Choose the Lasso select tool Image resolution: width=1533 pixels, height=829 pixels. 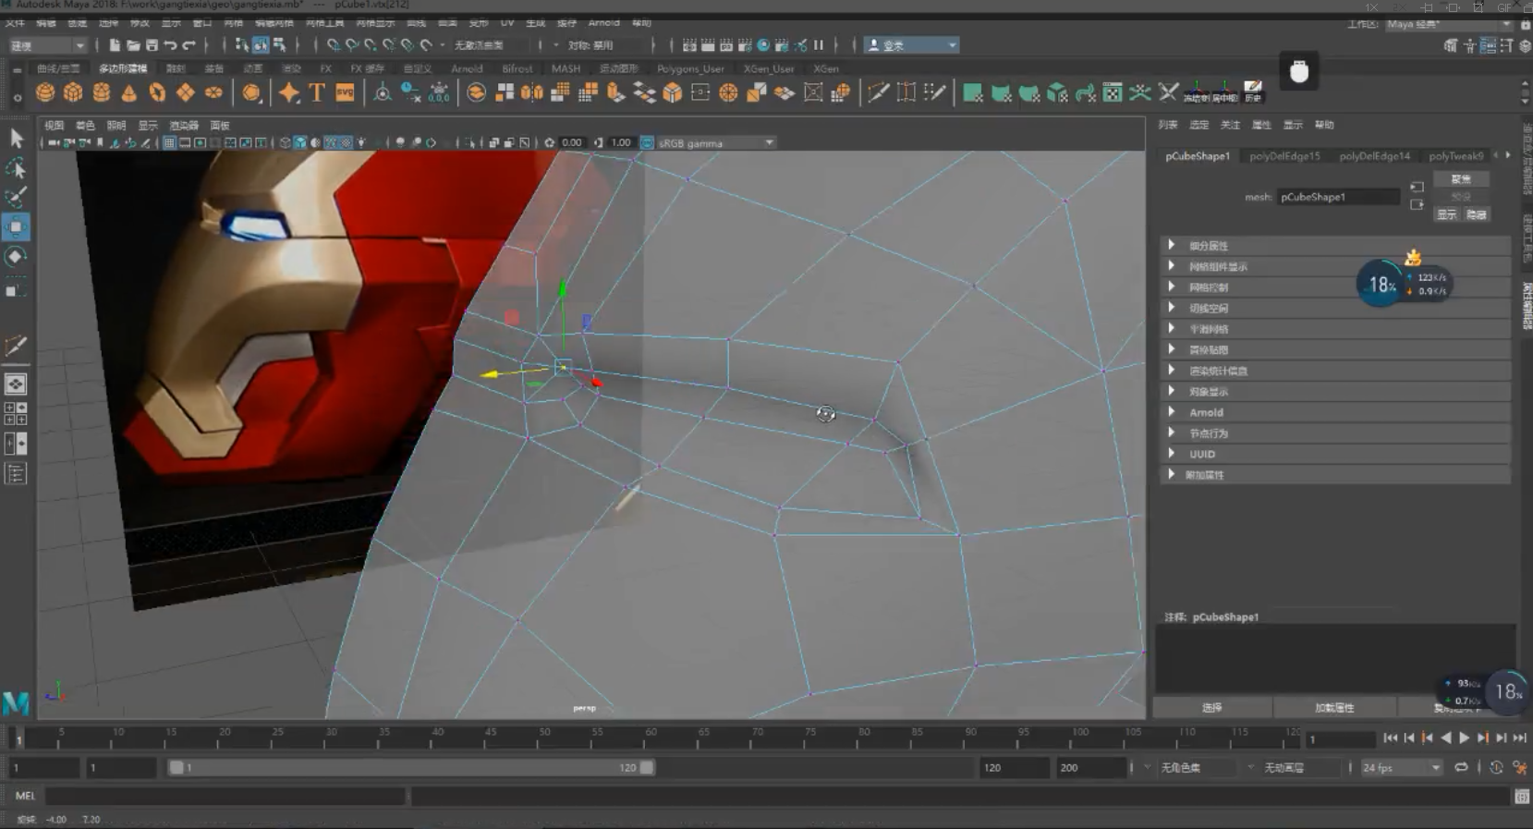[x=16, y=168]
